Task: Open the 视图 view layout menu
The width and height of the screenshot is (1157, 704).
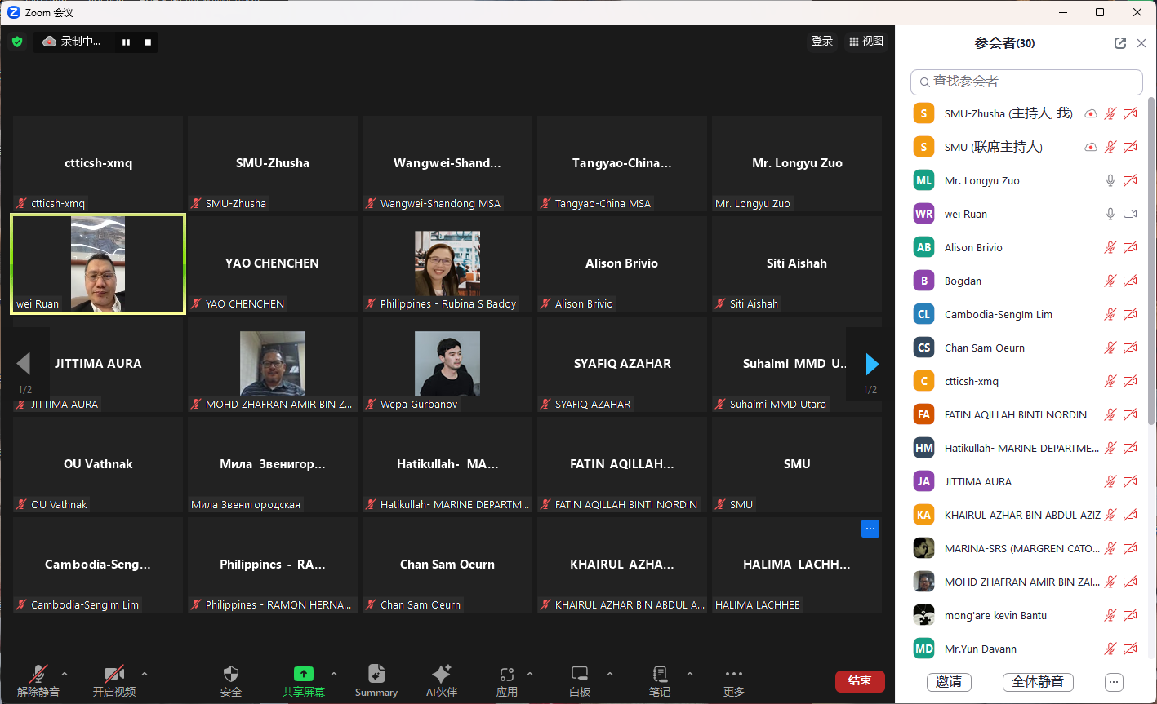Action: click(x=866, y=41)
